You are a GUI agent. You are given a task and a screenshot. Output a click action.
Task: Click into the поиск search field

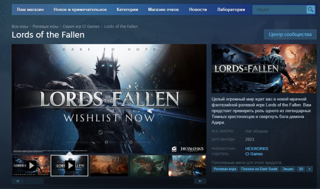click(x=279, y=10)
